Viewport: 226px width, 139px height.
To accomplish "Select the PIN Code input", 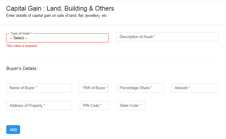I will pyautogui.click(x=94, y=106).
